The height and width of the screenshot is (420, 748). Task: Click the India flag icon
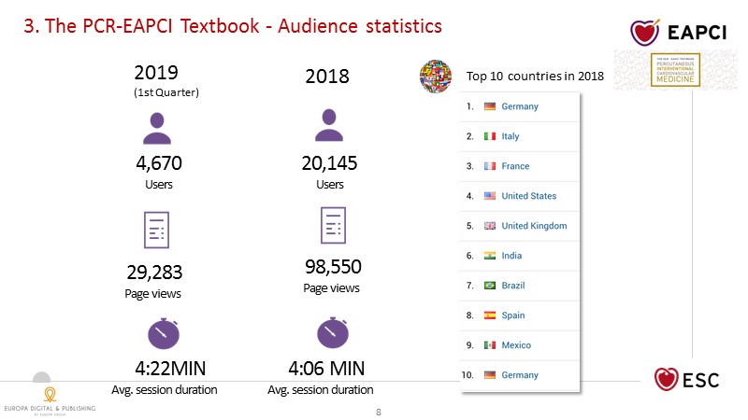pyautogui.click(x=490, y=256)
